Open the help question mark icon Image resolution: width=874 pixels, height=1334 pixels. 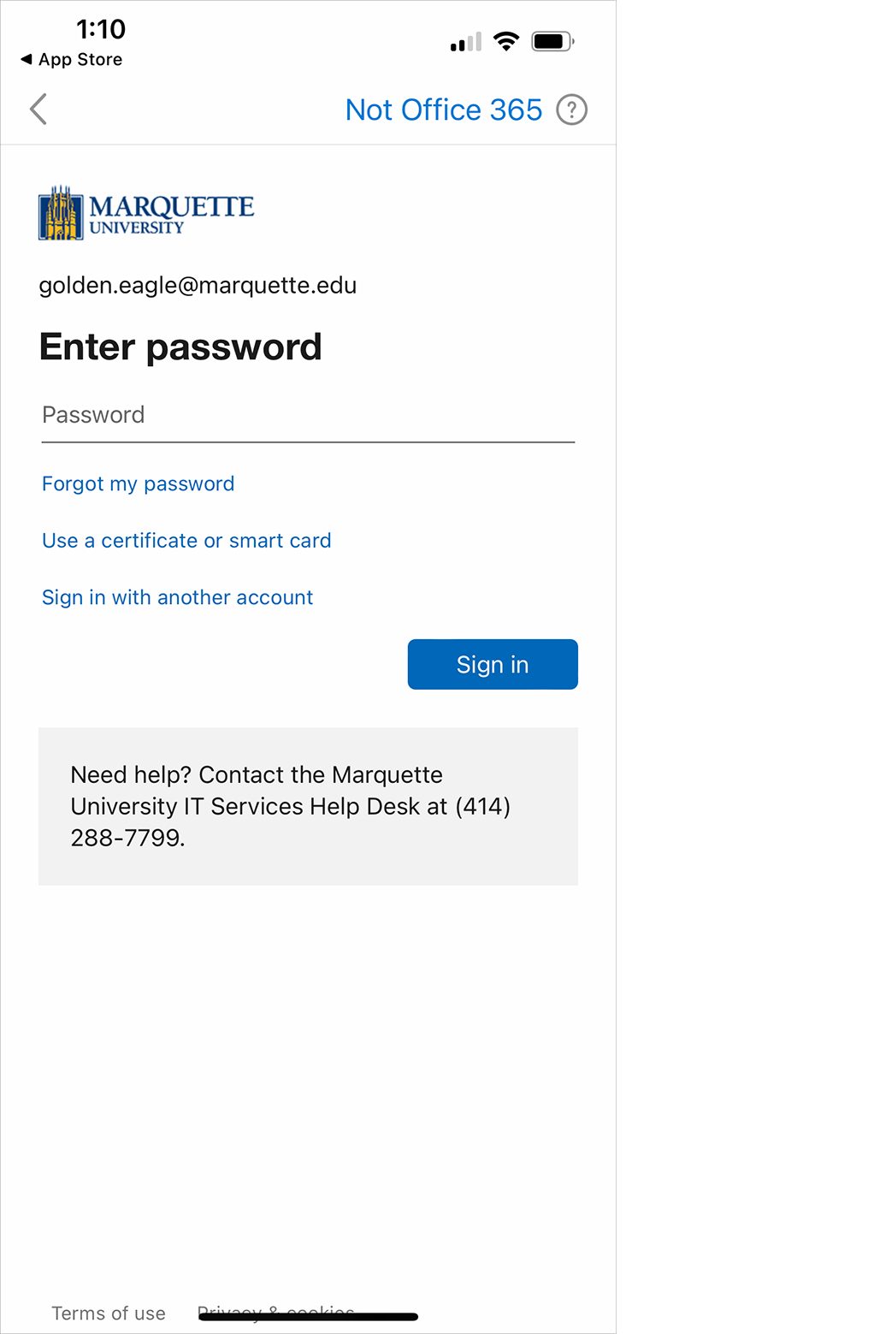[x=571, y=110]
